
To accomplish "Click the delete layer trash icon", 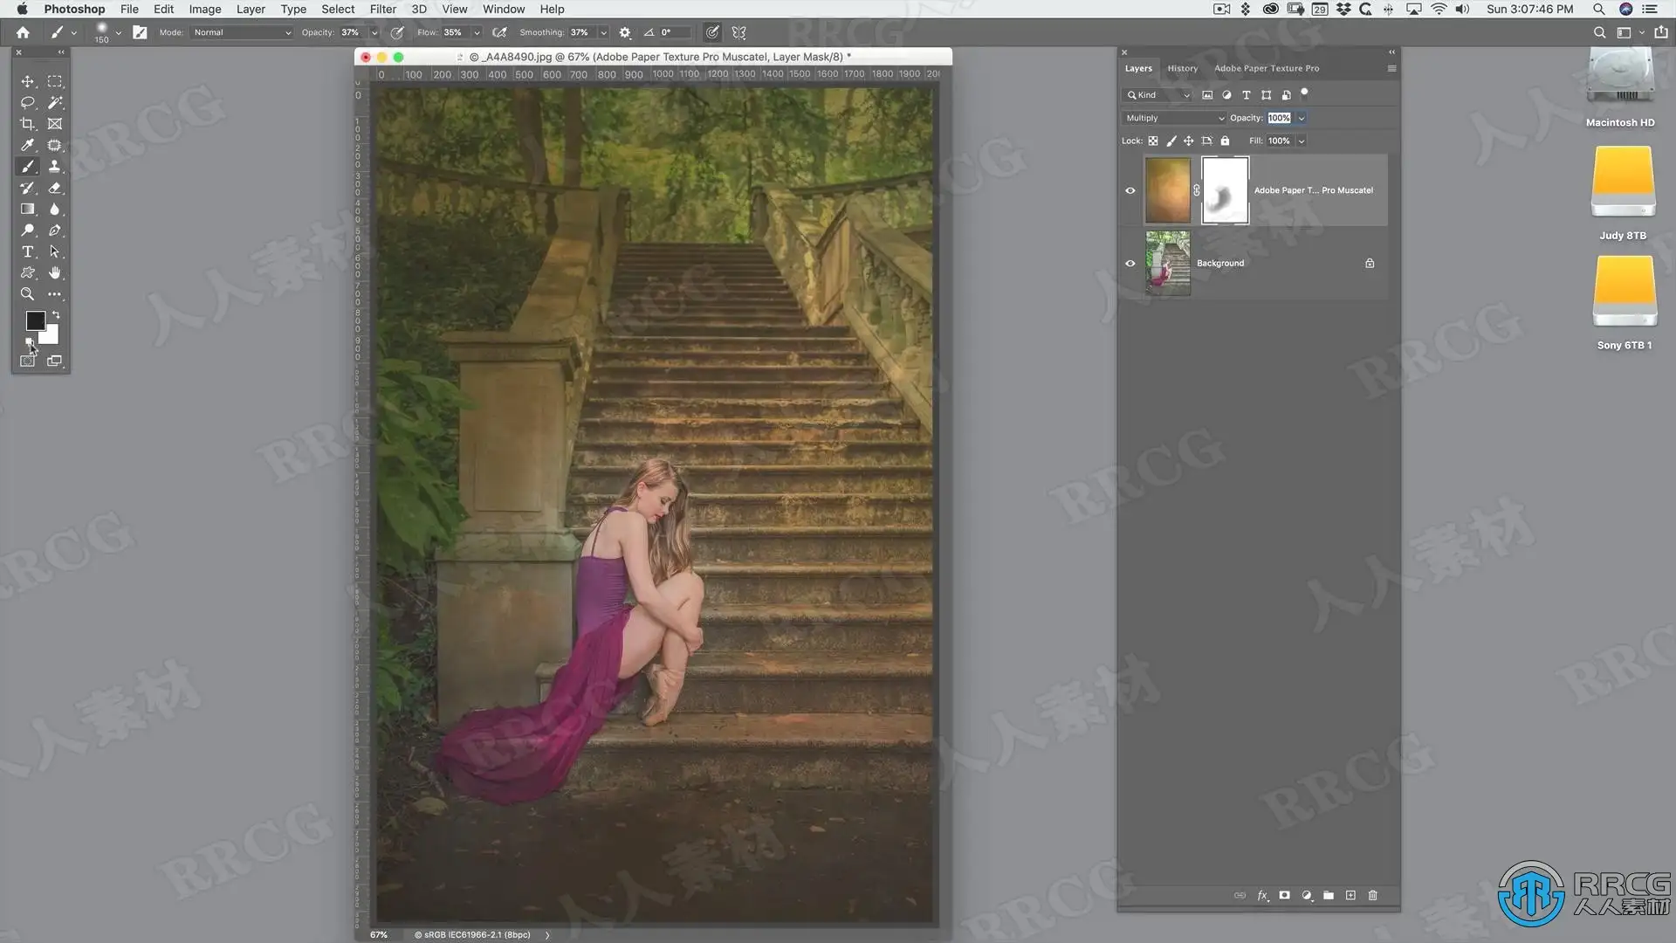I will [x=1372, y=895].
